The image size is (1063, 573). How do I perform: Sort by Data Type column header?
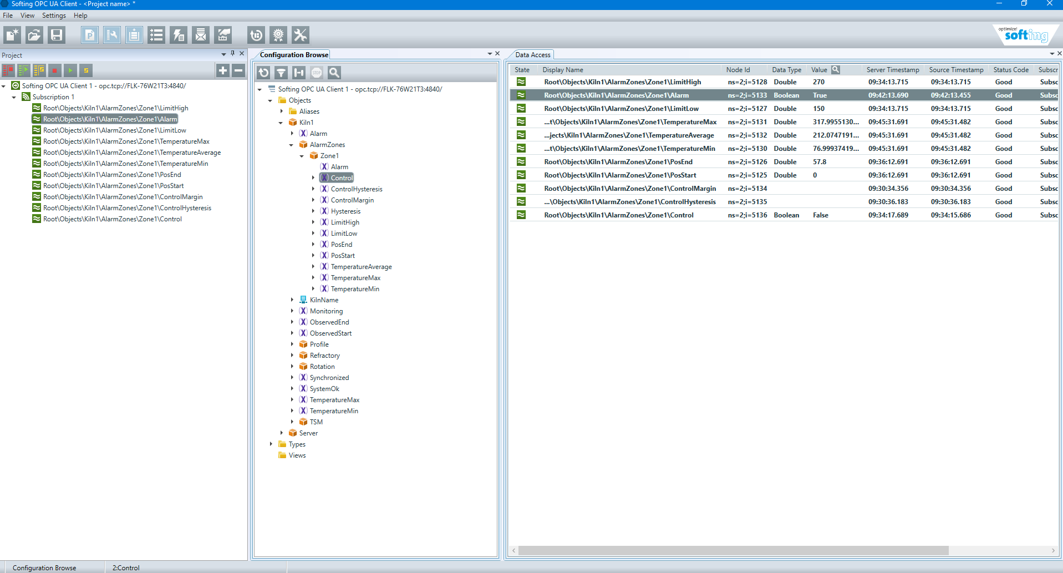click(786, 70)
